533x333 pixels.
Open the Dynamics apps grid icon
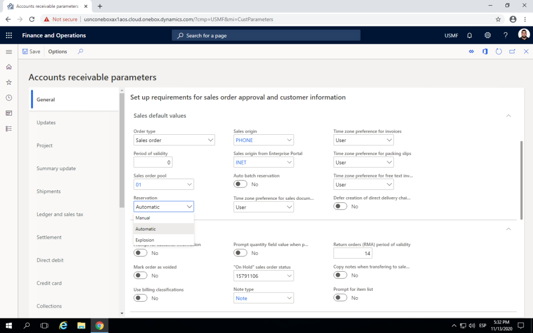[x=8, y=35]
